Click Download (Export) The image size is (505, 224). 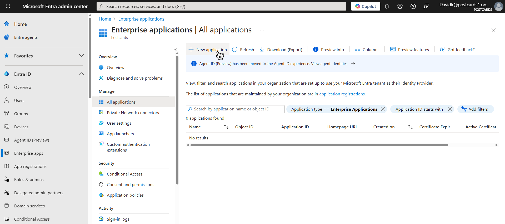pyautogui.click(x=281, y=50)
